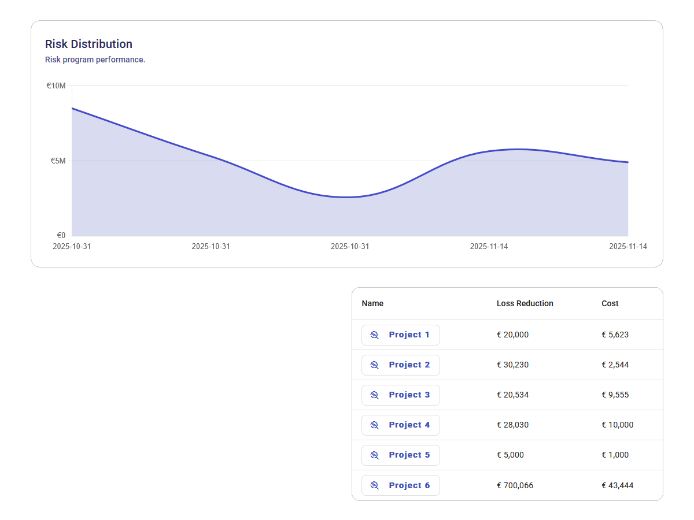Click the Loss Reduction column header
694x520 pixels.
pos(525,303)
